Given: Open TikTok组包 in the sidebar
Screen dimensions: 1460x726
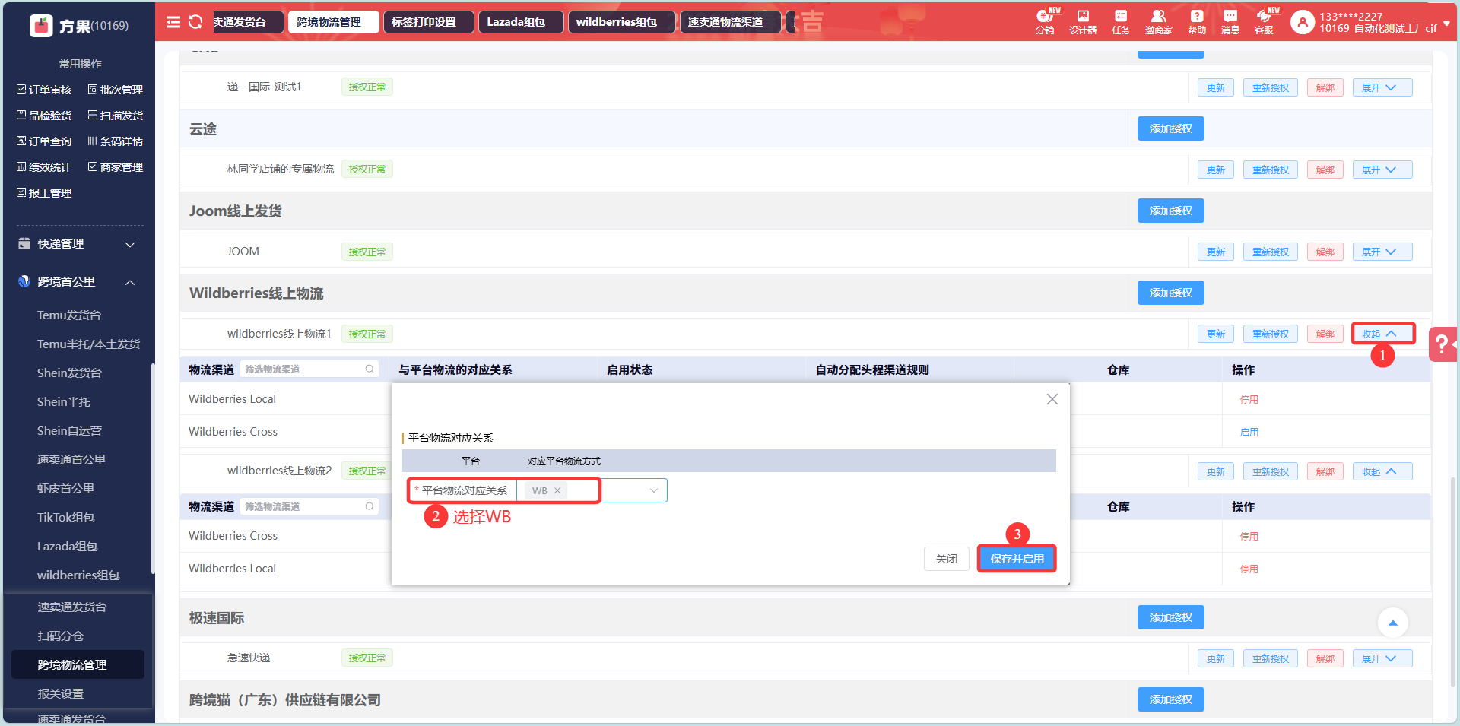Looking at the screenshot, I should 66,518.
